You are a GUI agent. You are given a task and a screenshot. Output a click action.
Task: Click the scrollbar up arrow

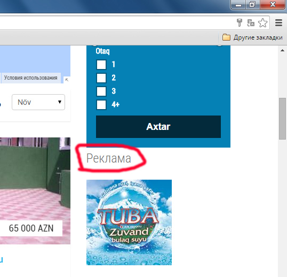click(x=282, y=50)
